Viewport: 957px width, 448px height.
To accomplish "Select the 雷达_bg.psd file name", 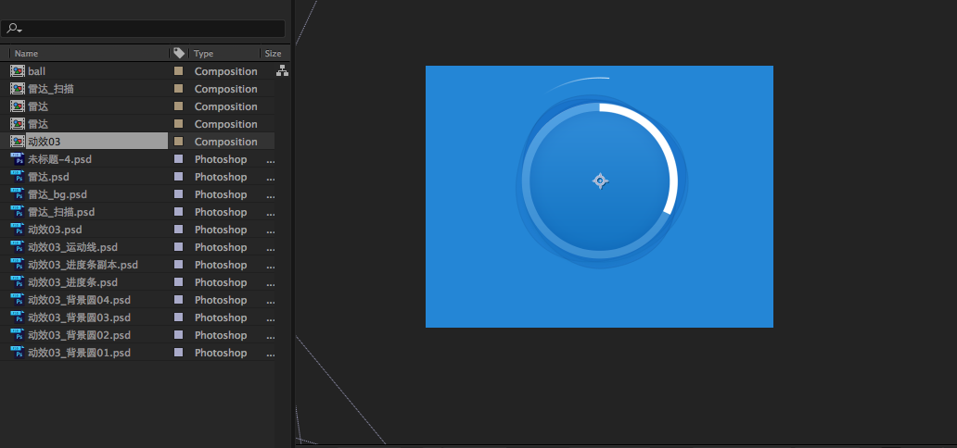I will tap(58, 194).
